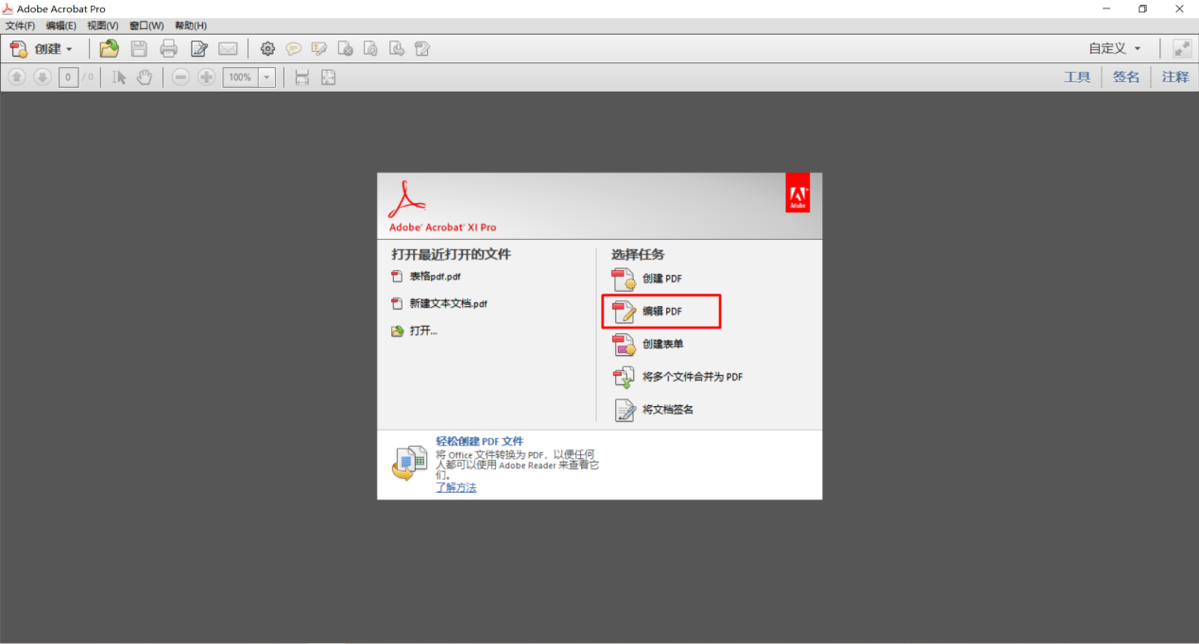This screenshot has height=644, width=1199.
Task: Click the sticky note comment bubble icon
Action: 294,49
